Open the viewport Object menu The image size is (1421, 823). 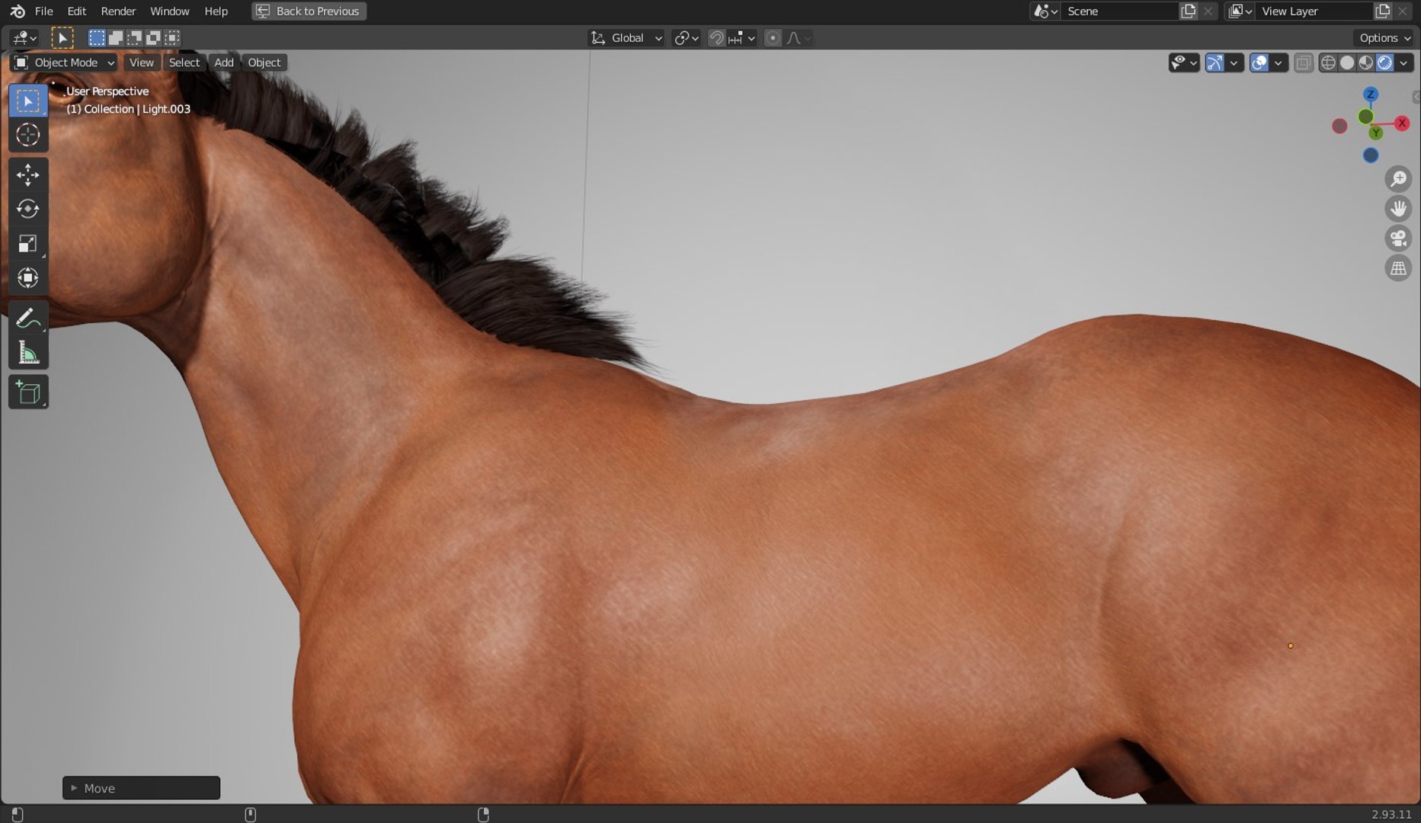pos(264,62)
